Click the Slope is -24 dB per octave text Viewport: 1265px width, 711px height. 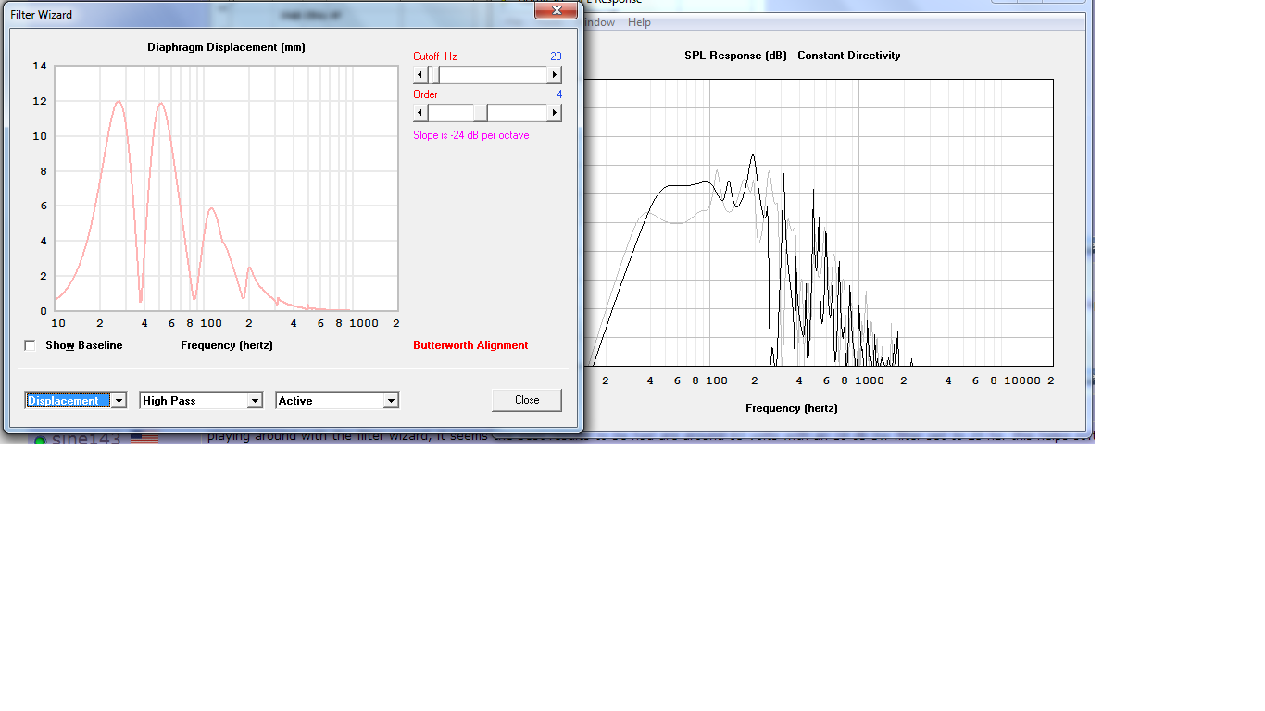click(471, 135)
